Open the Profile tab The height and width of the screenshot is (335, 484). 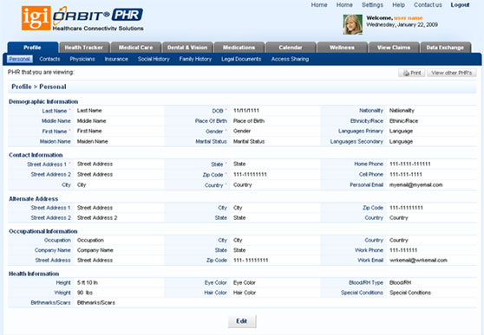pos(32,48)
